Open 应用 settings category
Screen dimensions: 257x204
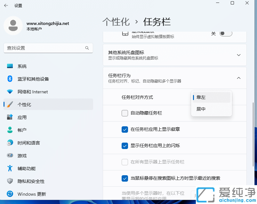48,117
